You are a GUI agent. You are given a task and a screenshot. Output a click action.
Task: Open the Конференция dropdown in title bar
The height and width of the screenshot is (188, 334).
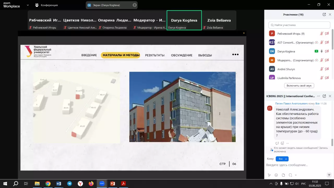point(46,5)
